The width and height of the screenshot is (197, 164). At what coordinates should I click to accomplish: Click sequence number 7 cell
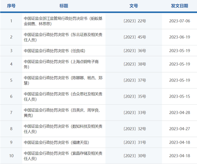(11, 113)
